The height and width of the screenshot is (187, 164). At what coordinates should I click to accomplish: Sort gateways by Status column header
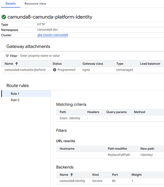click(x=57, y=64)
